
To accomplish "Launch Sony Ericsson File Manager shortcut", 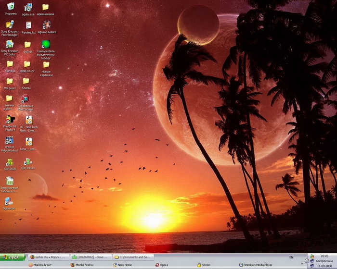I will 10,25.
